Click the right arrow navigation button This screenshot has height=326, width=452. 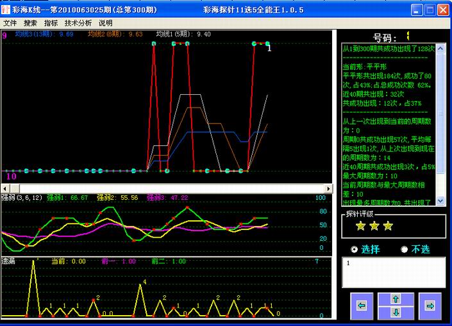[430, 306]
